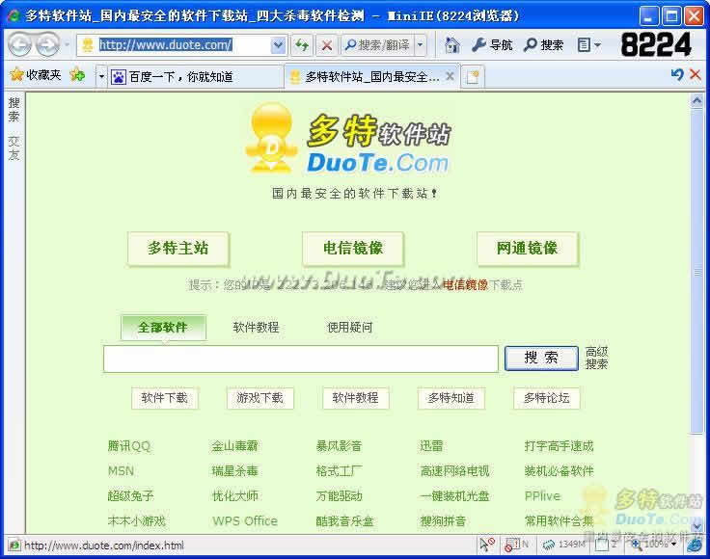Open the 万能驱动 link
Screen dimensions: 710x559
pos(340,496)
